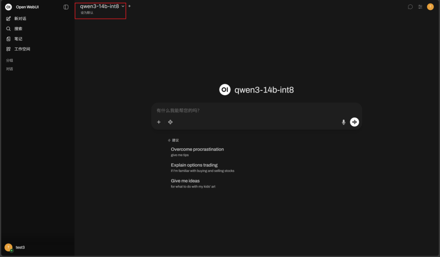Expand the 分组 section
Screen dimensions: 440x257
[x=10, y=60]
